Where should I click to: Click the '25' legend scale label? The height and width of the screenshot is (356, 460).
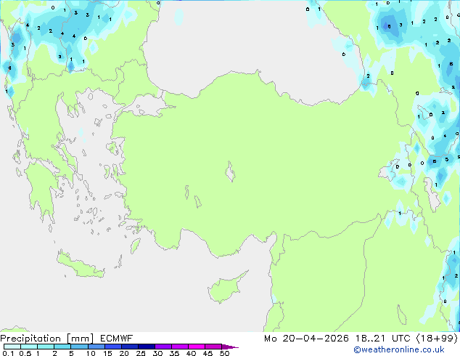click(x=141, y=353)
